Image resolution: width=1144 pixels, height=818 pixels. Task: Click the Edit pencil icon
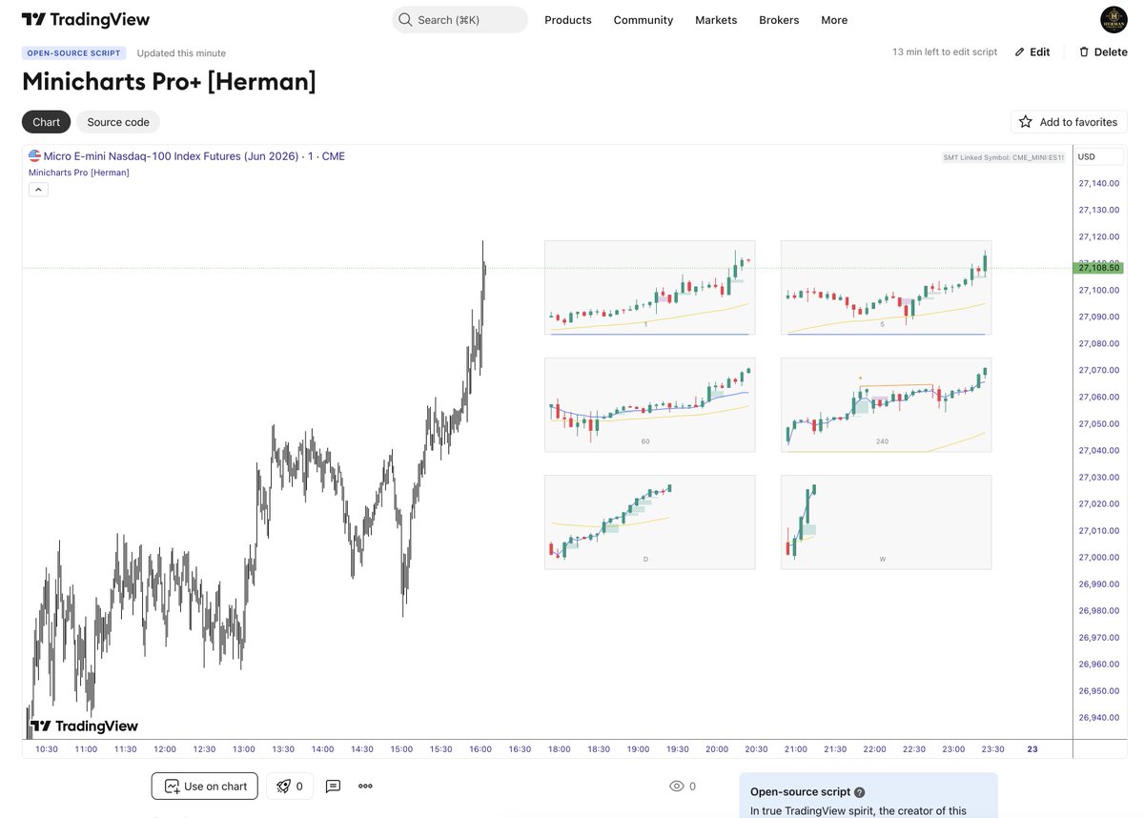click(x=1019, y=51)
